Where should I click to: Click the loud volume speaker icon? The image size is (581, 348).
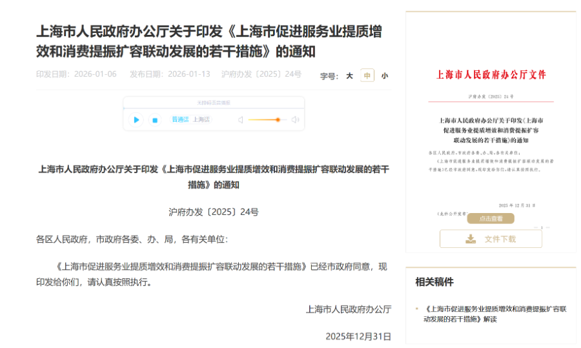(295, 119)
